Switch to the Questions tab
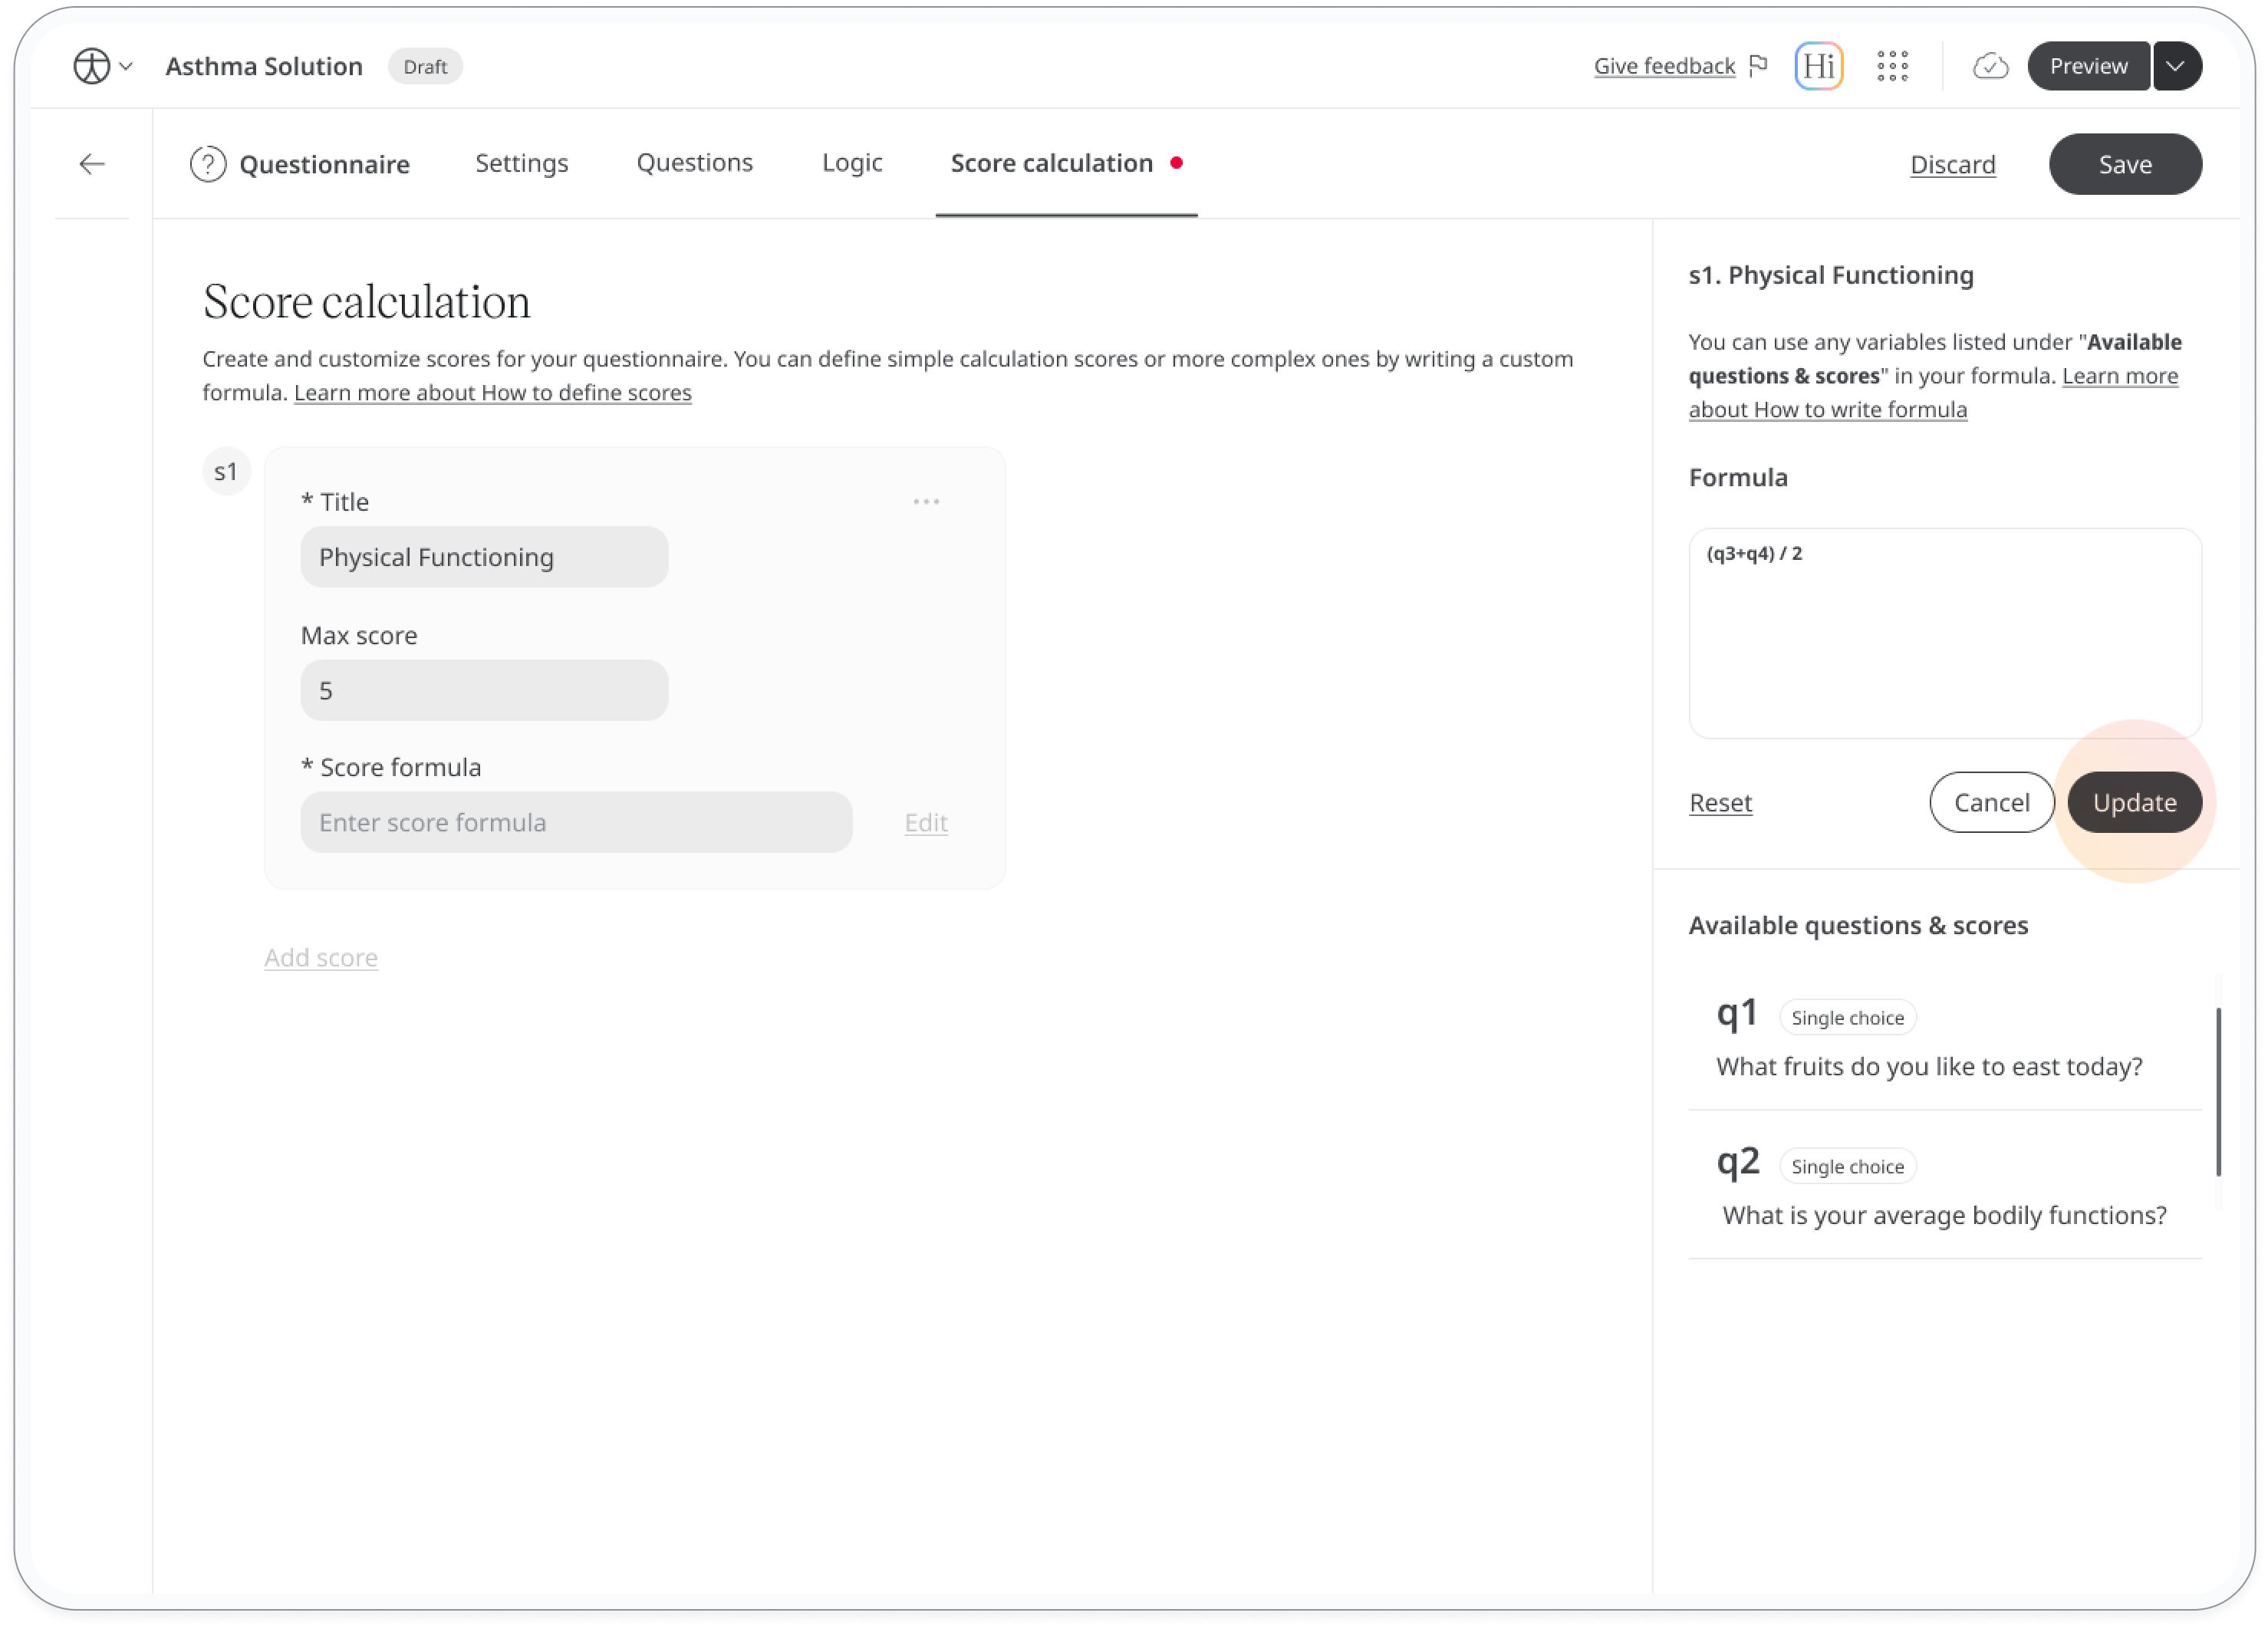 tap(694, 163)
